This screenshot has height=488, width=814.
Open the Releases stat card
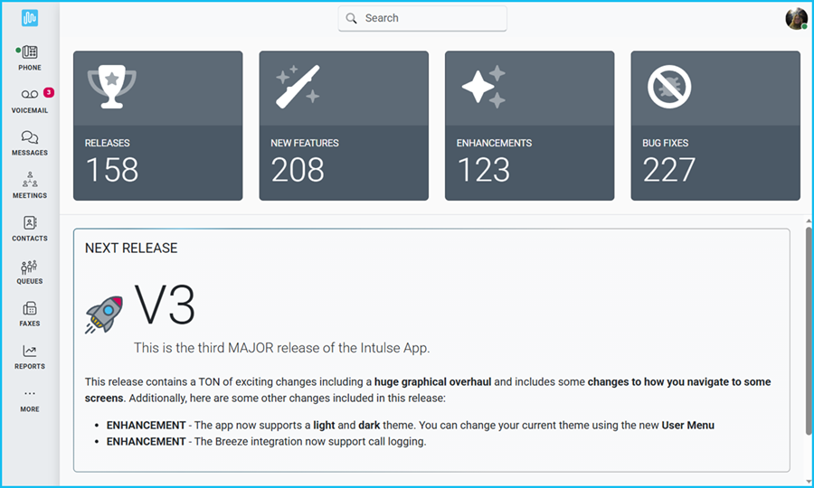157,126
